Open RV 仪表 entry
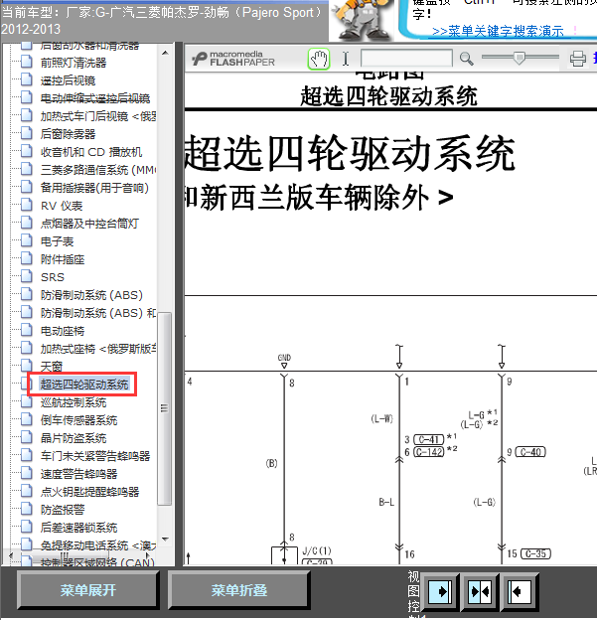 point(62,206)
